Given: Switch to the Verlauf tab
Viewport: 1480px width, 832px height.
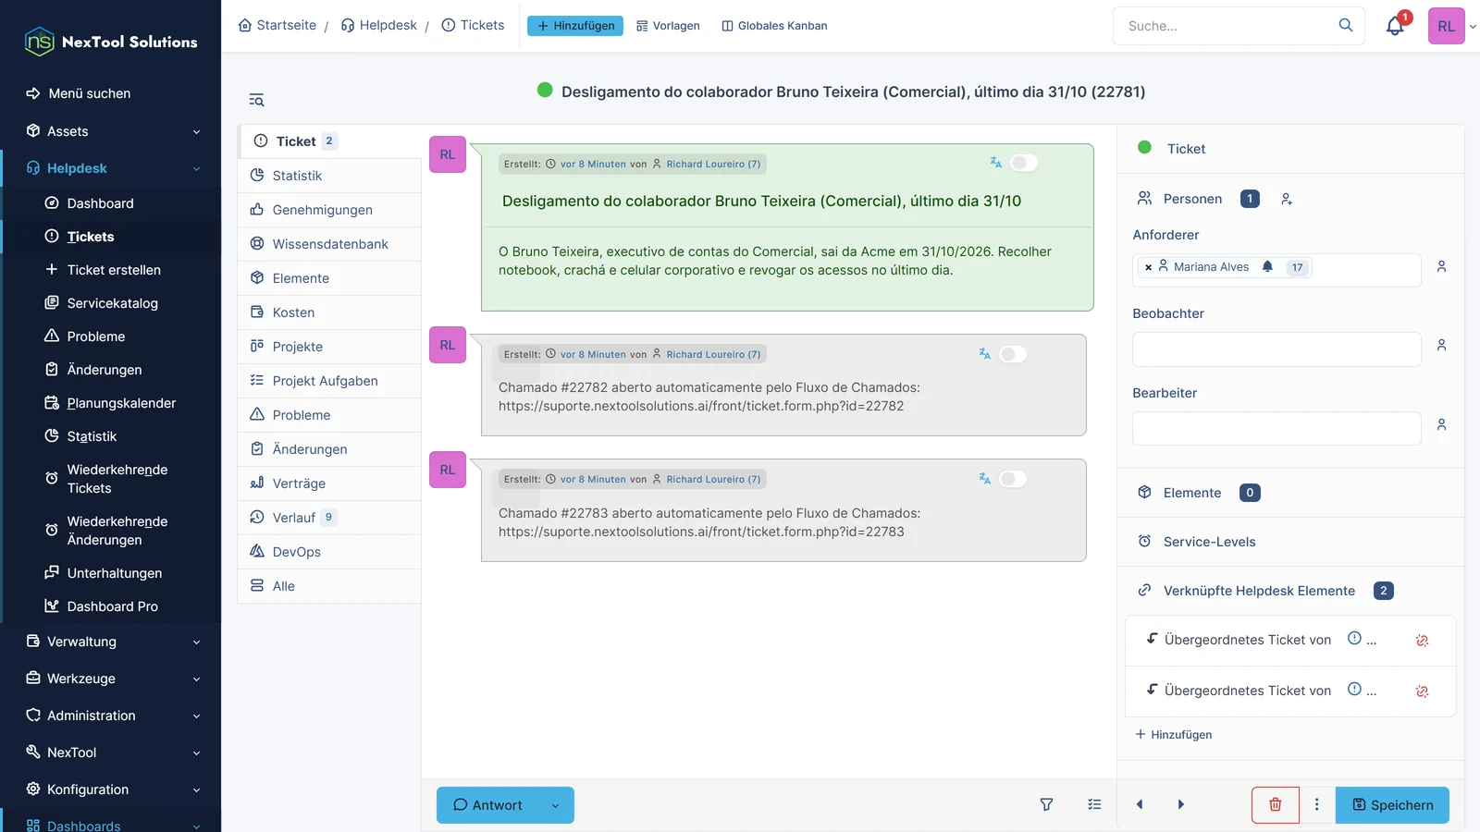Looking at the screenshot, I should 329,518.
